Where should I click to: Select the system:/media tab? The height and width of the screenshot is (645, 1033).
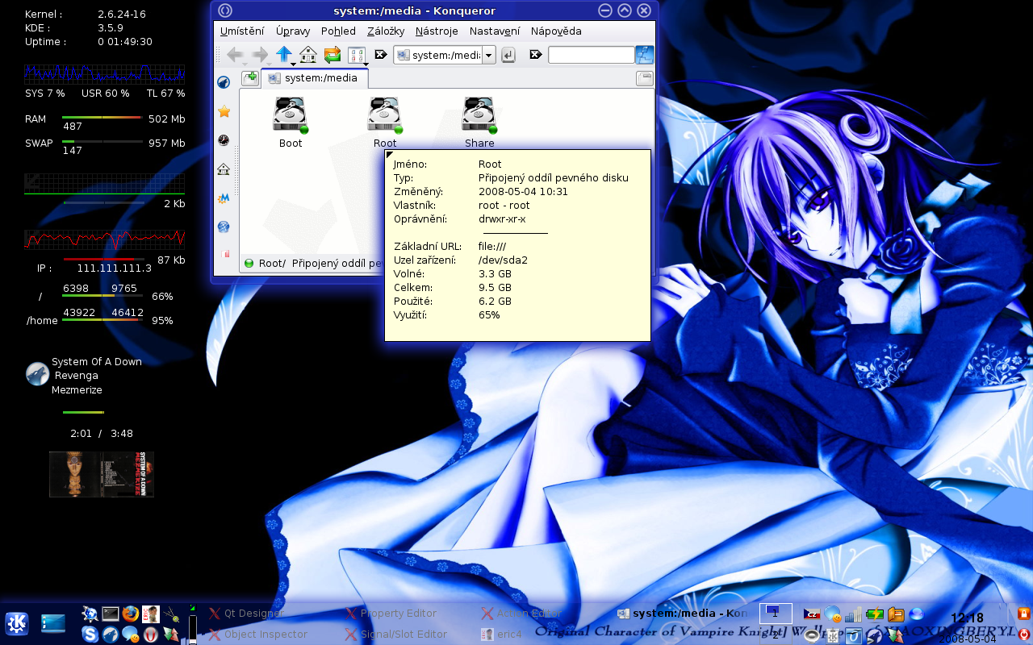point(315,78)
